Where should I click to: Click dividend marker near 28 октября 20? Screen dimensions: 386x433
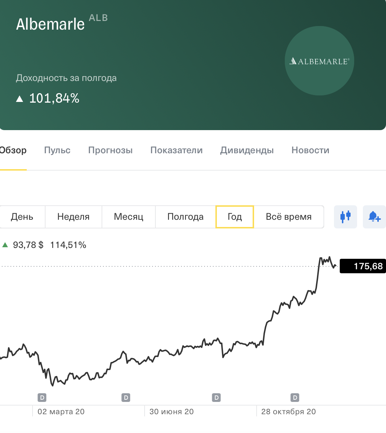pos(295,398)
